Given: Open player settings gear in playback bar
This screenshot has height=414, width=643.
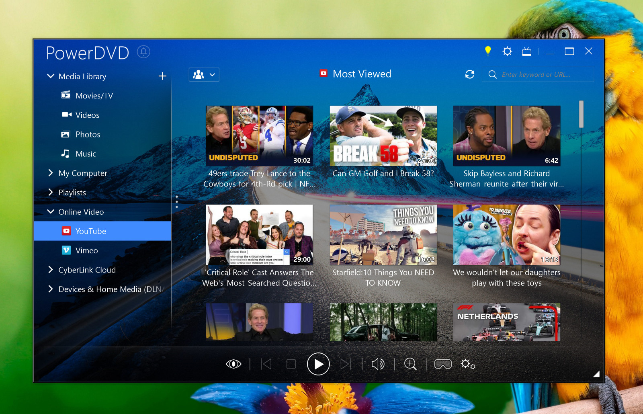Looking at the screenshot, I should point(468,364).
